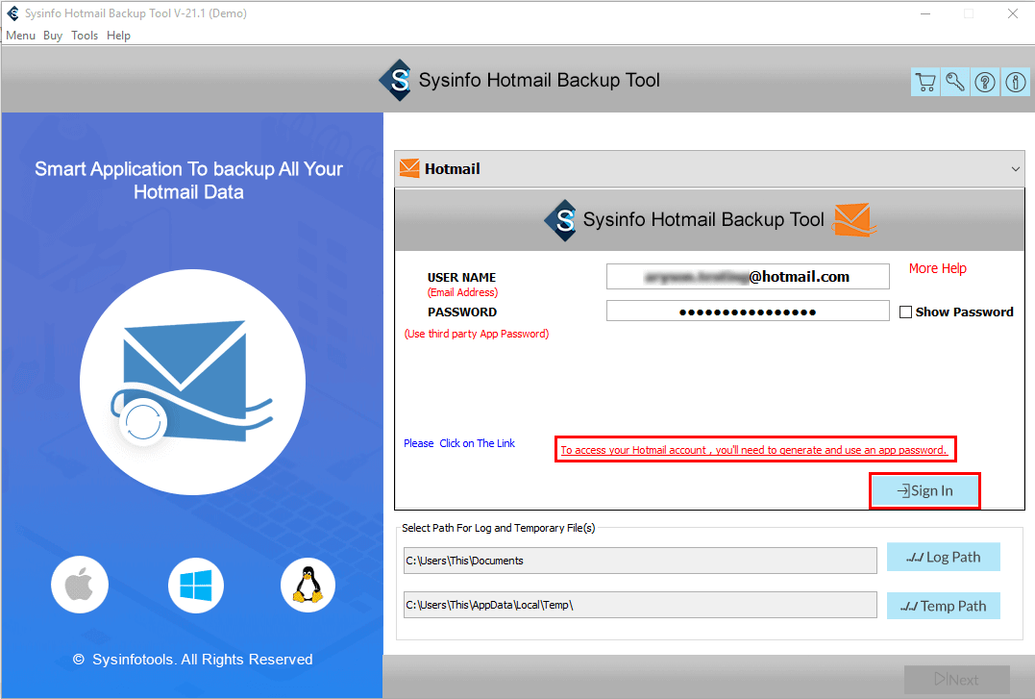
Task: Enable the Show Password checkbox
Action: (x=905, y=312)
